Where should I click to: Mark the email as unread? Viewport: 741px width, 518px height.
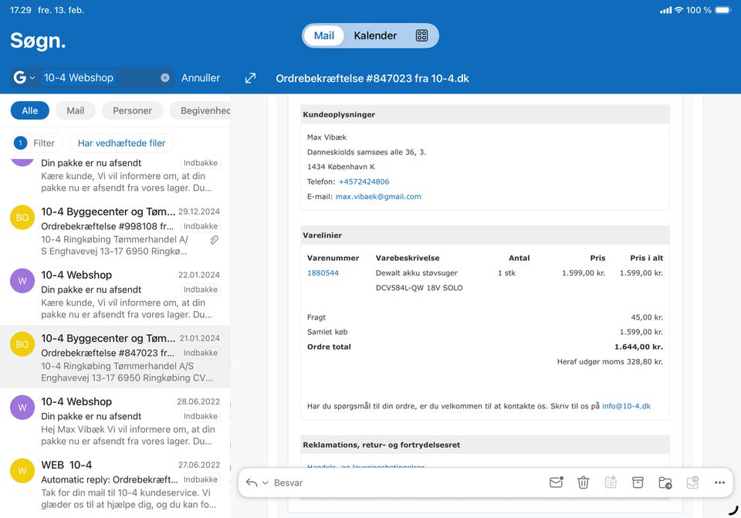point(556,482)
